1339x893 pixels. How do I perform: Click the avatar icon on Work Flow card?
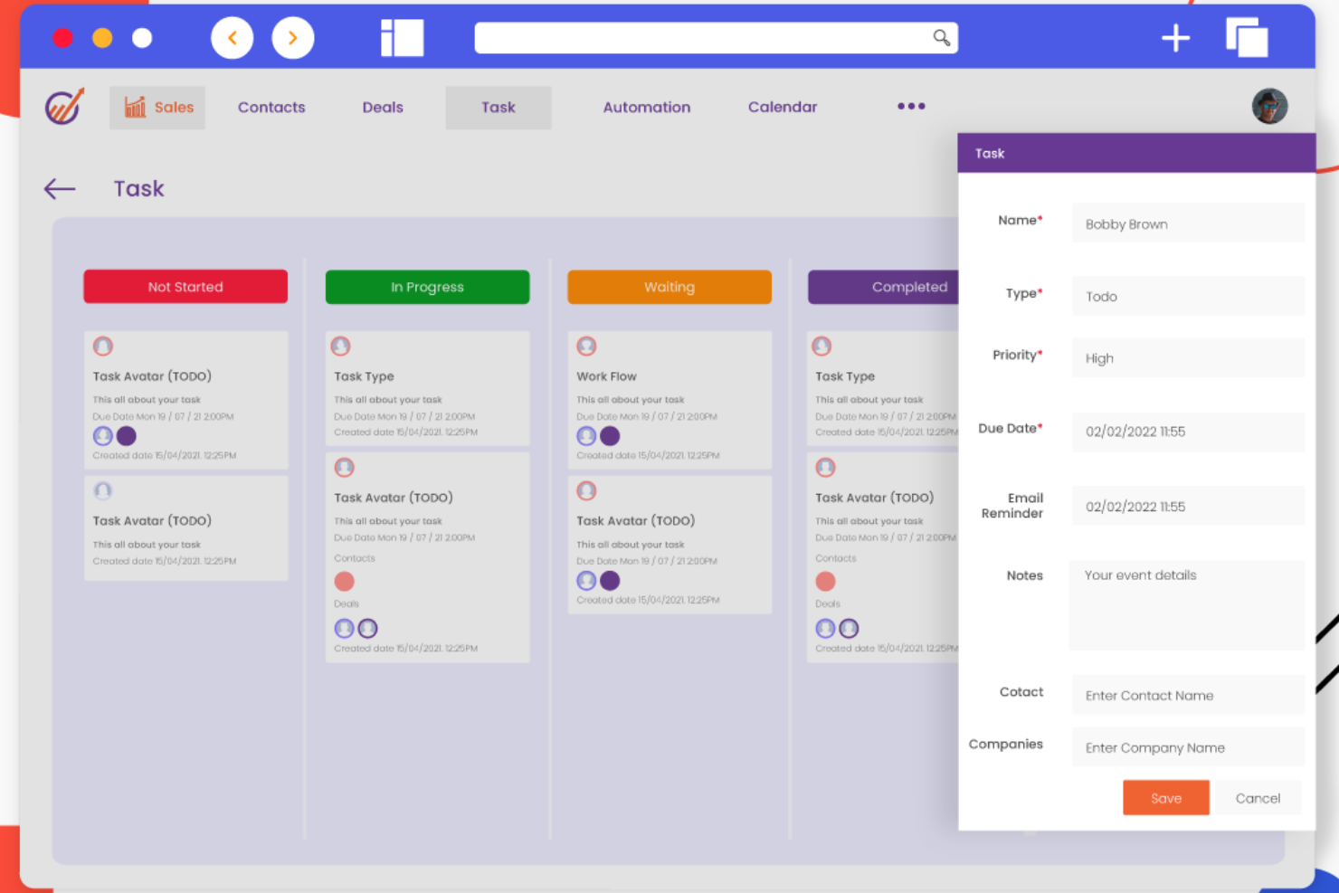tap(587, 346)
